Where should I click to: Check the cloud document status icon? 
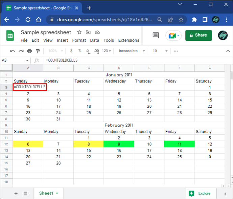(97, 32)
